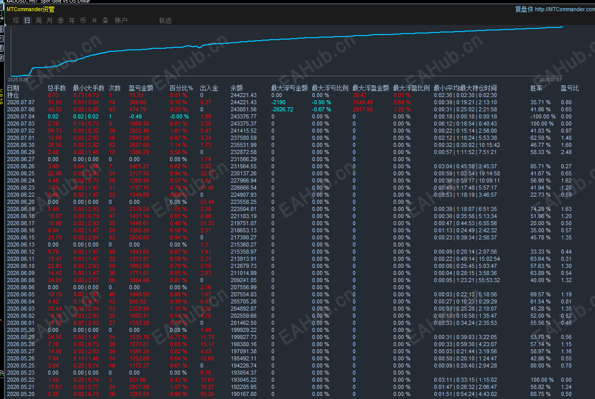Click the 出入金 column header
Screen dimensions: 595x399
(209, 88)
